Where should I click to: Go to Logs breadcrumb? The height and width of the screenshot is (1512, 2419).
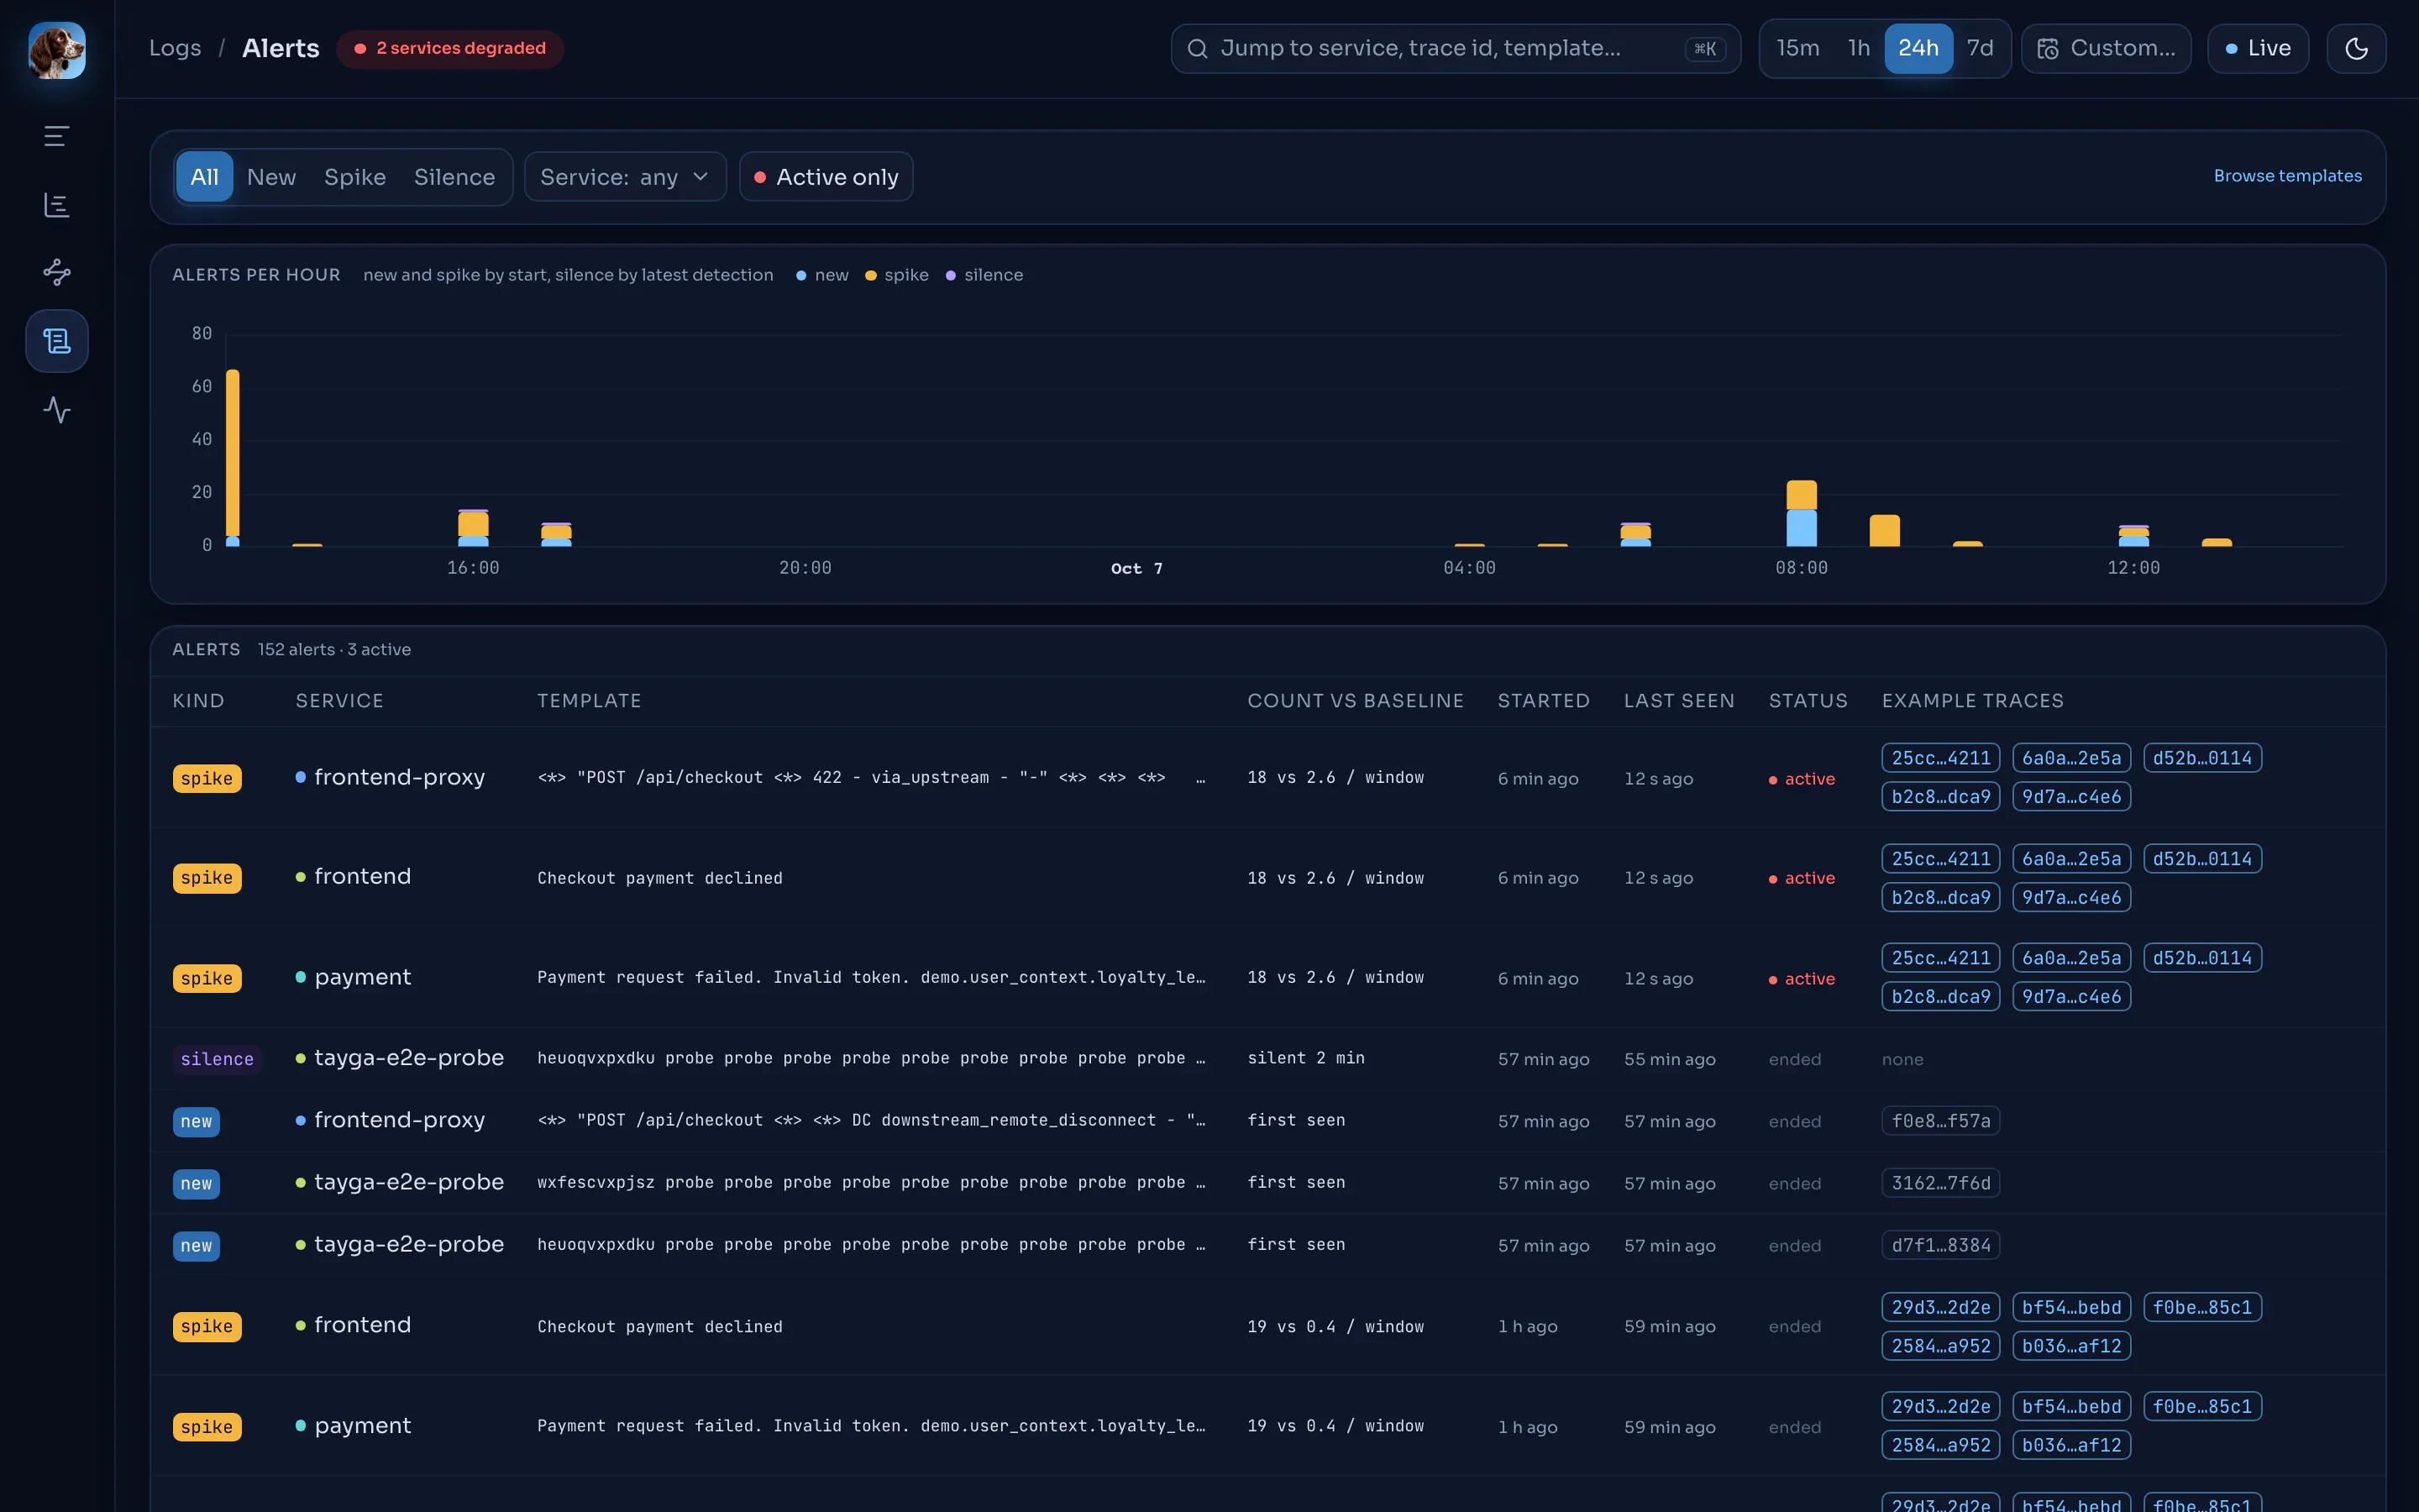175,49
